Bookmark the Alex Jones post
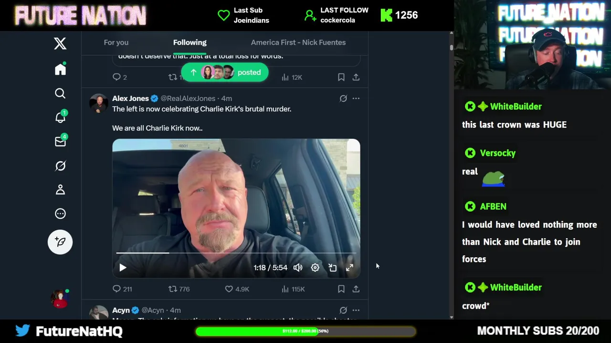This screenshot has width=611, height=343. [x=341, y=289]
